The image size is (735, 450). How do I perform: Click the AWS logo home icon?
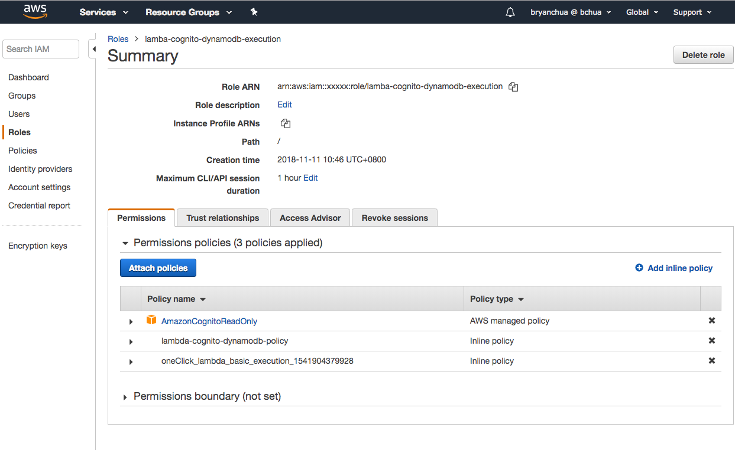(x=35, y=12)
